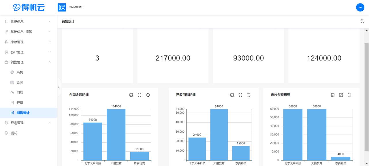This screenshot has width=369, height=166.
Task: Refresh the 未收金额明细 chart
Action: (x=349, y=95)
